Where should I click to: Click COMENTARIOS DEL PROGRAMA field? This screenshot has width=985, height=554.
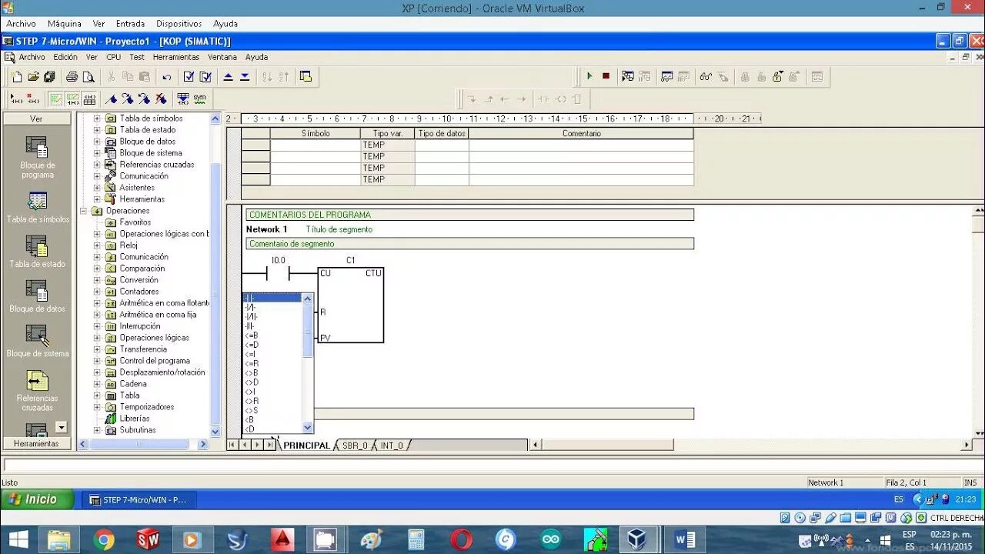(469, 215)
